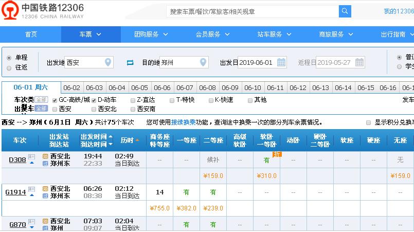414x232 pixels.
Task: Swap departure and destination stations
Action: 130,63
